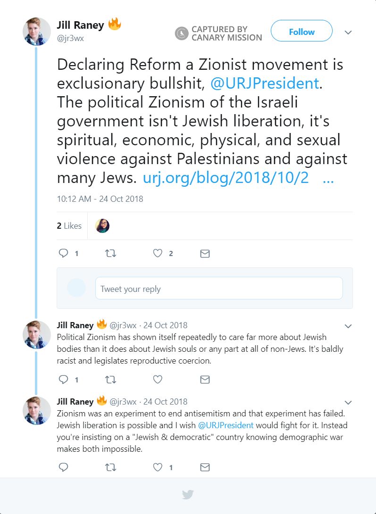
Task: Retweet the "Zionism was an experiment" tweet
Action: (110, 467)
